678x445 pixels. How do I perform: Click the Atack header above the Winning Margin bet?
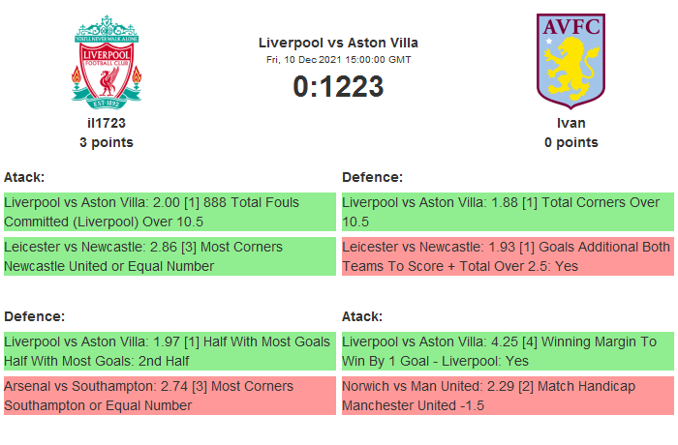click(x=362, y=316)
